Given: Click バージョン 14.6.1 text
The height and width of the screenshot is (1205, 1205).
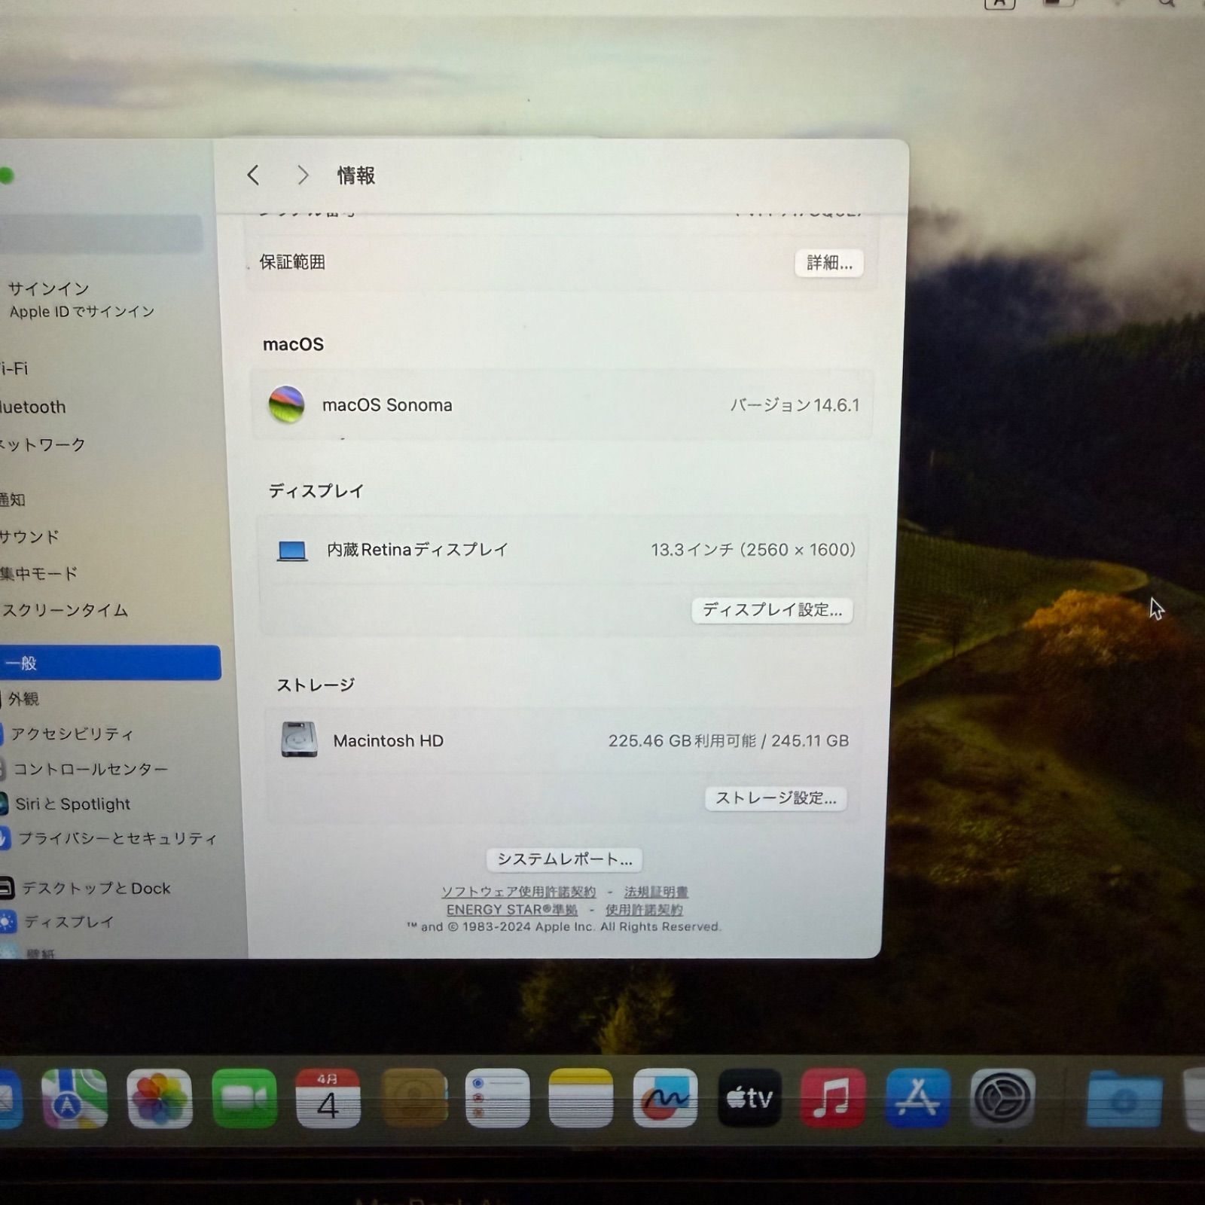Looking at the screenshot, I should 795,405.
